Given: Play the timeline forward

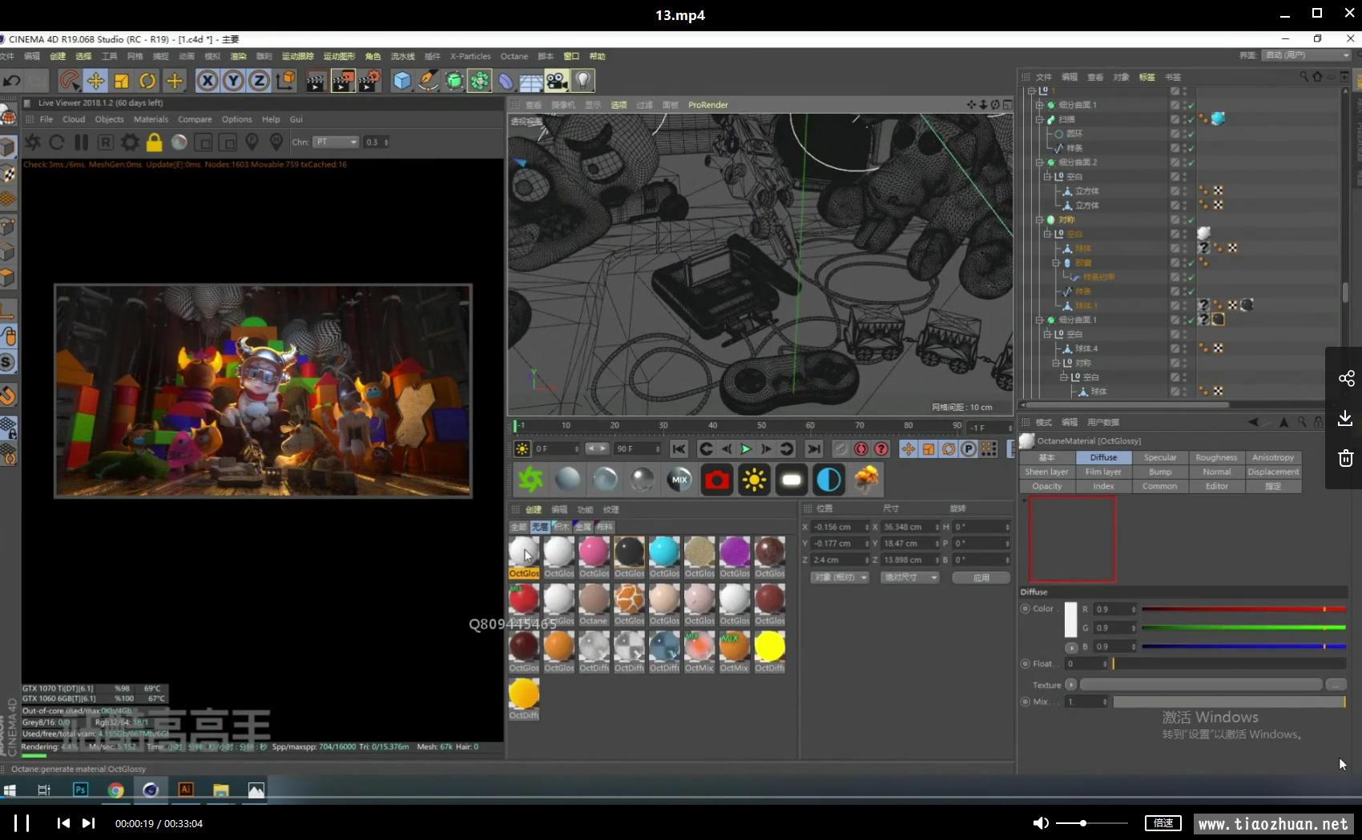Looking at the screenshot, I should [746, 449].
